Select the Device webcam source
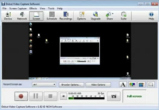This screenshot has height=110, width=159. point(8,16)
